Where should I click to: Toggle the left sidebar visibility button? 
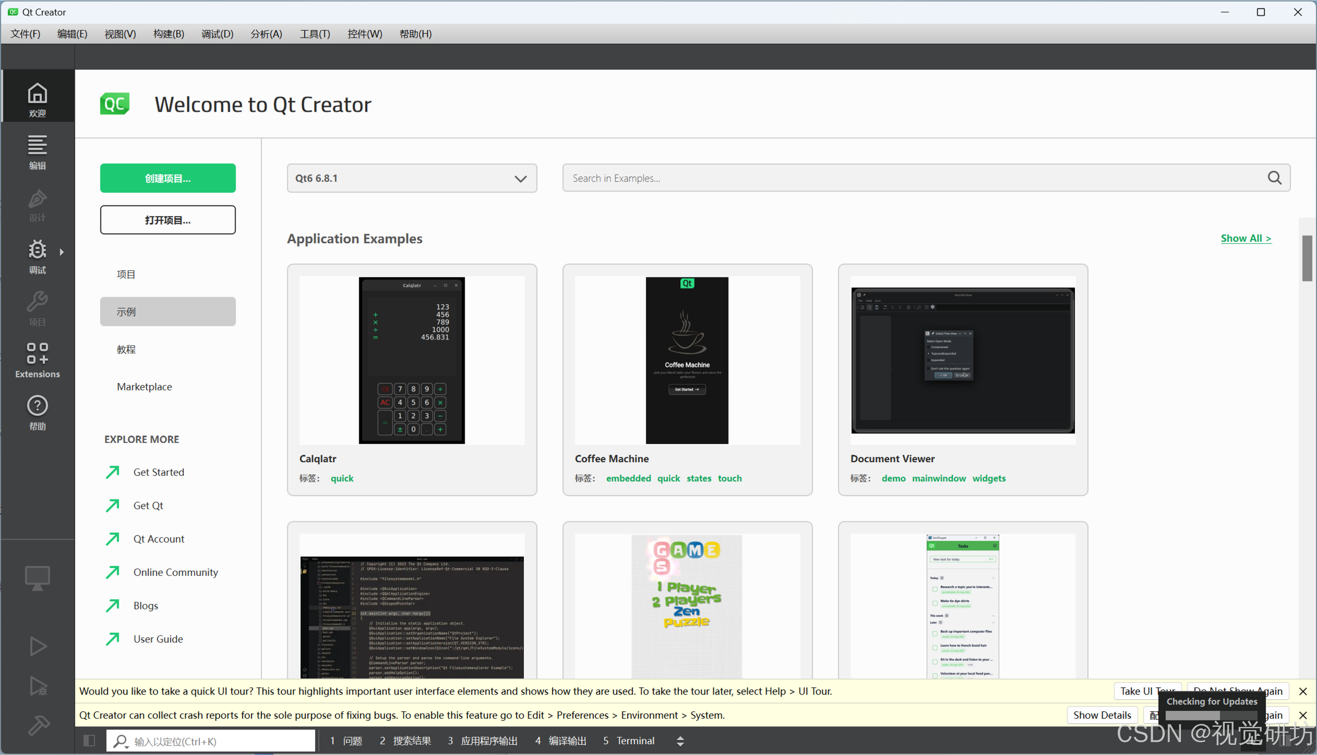click(89, 740)
